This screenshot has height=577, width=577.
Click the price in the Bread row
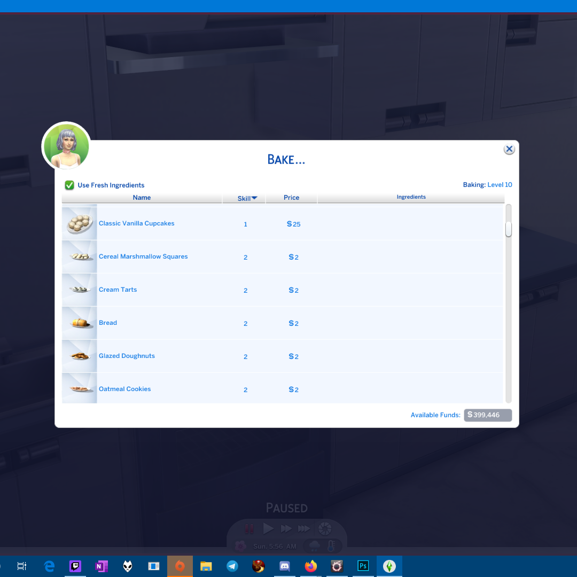pyautogui.click(x=294, y=323)
